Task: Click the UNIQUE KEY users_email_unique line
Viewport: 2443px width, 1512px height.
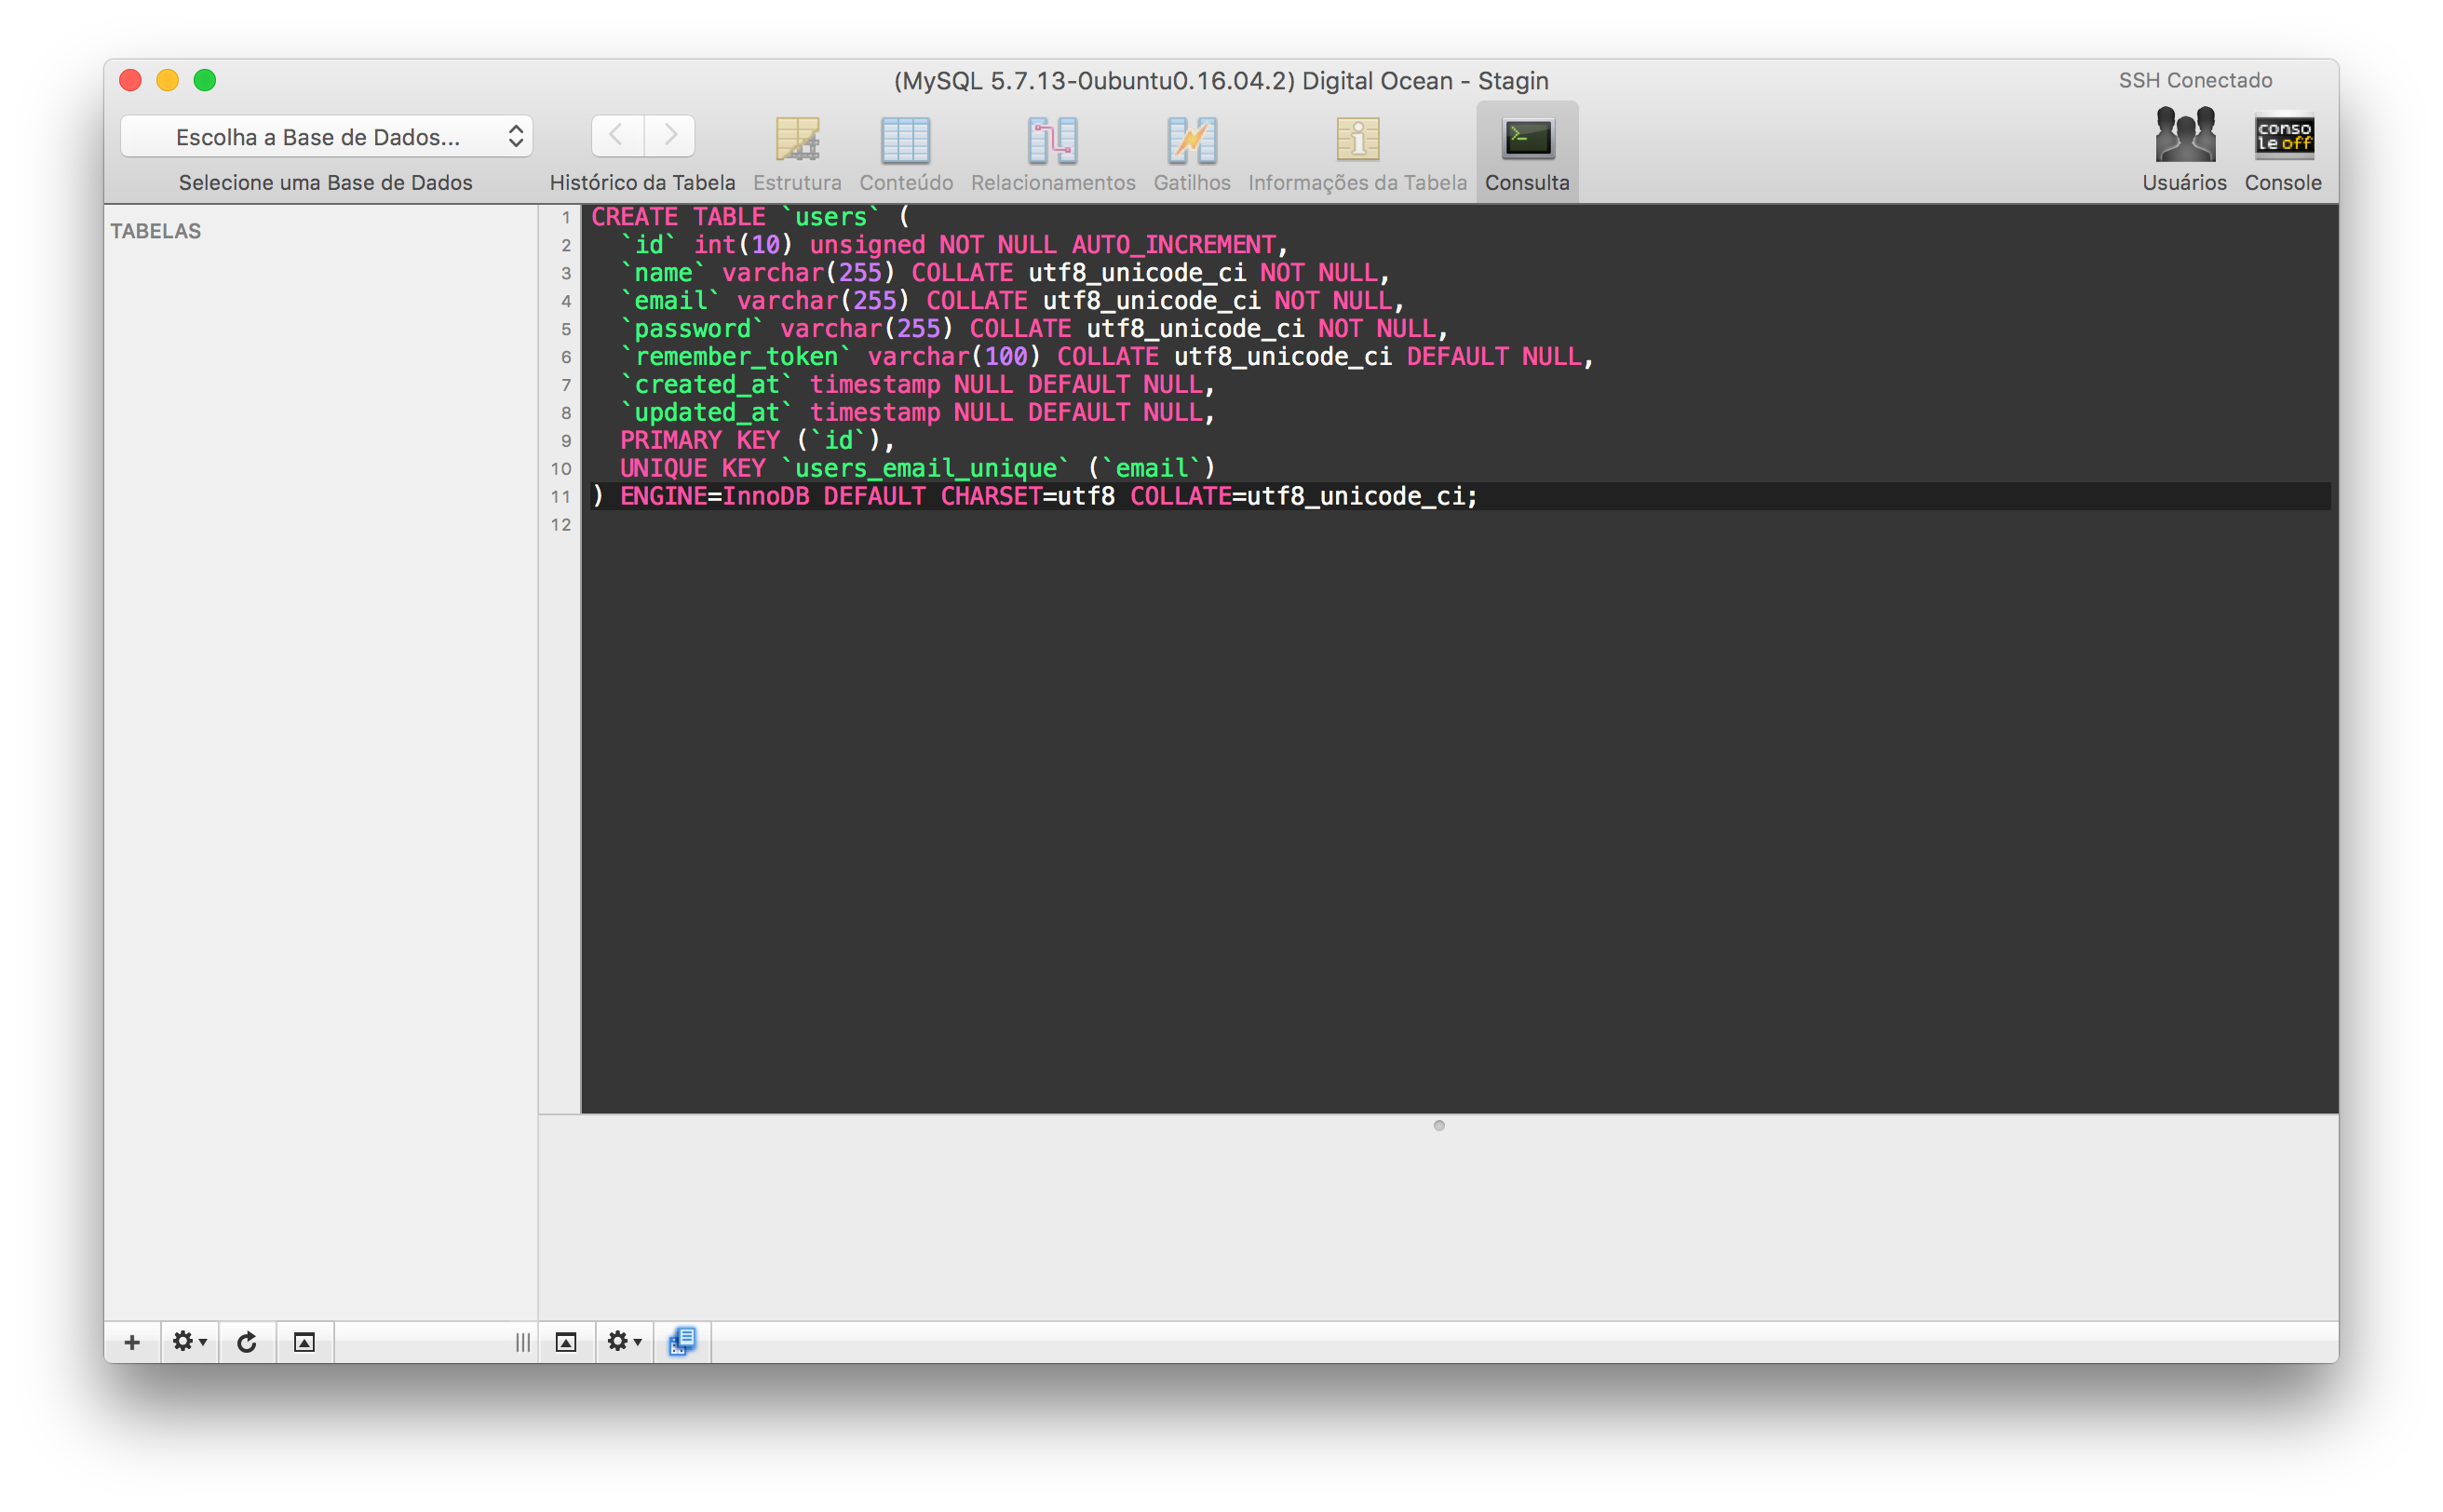Action: pyautogui.click(x=917, y=469)
